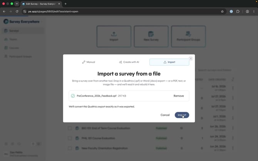The height and width of the screenshot is (161, 258).
Task: Check the PHIL 101 Course Evaluation checkbox
Action: tap(70, 138)
